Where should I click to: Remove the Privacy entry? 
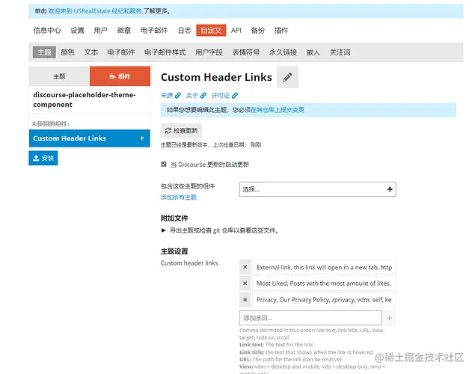click(245, 299)
